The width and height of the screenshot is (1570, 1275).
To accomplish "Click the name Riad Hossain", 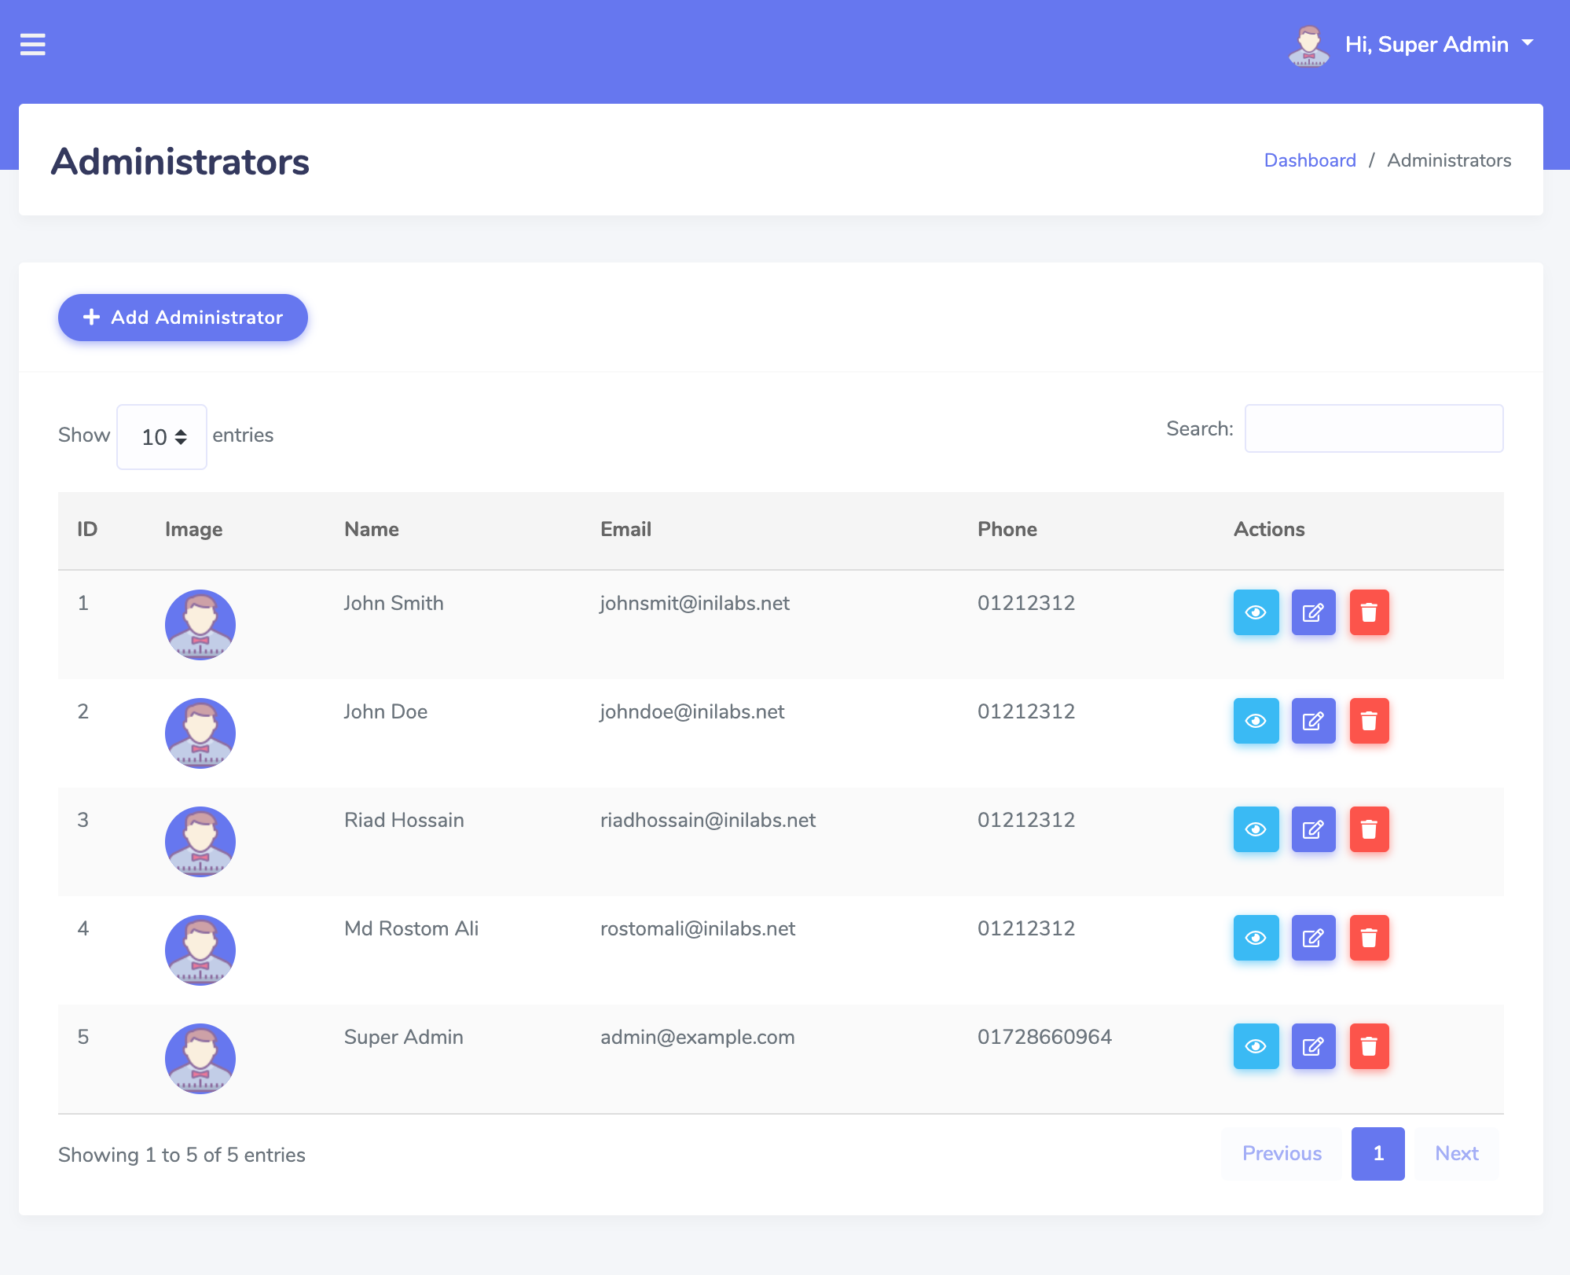I will tap(404, 820).
